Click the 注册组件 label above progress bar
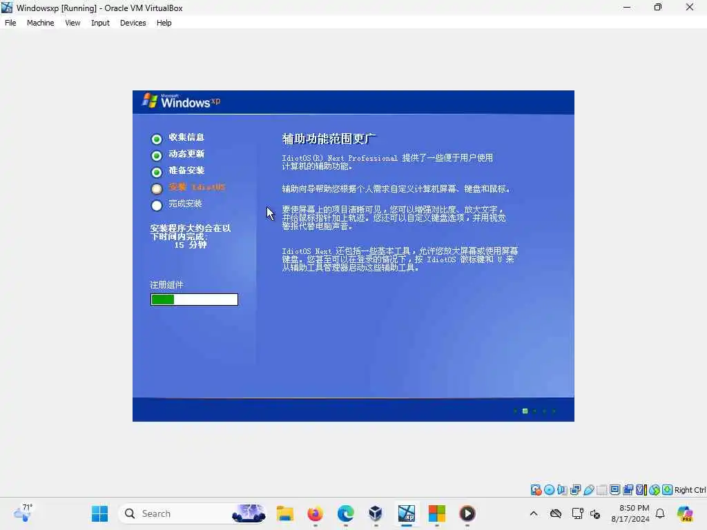Image resolution: width=707 pixels, height=530 pixels. [x=167, y=285]
